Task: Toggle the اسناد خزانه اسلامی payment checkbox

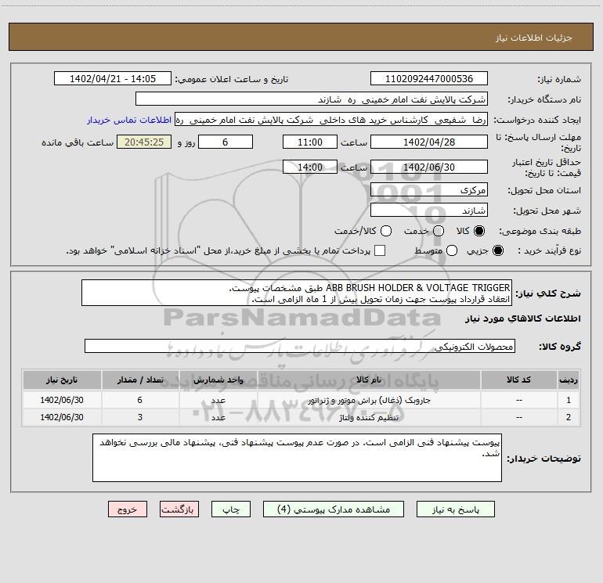Action: click(x=380, y=250)
